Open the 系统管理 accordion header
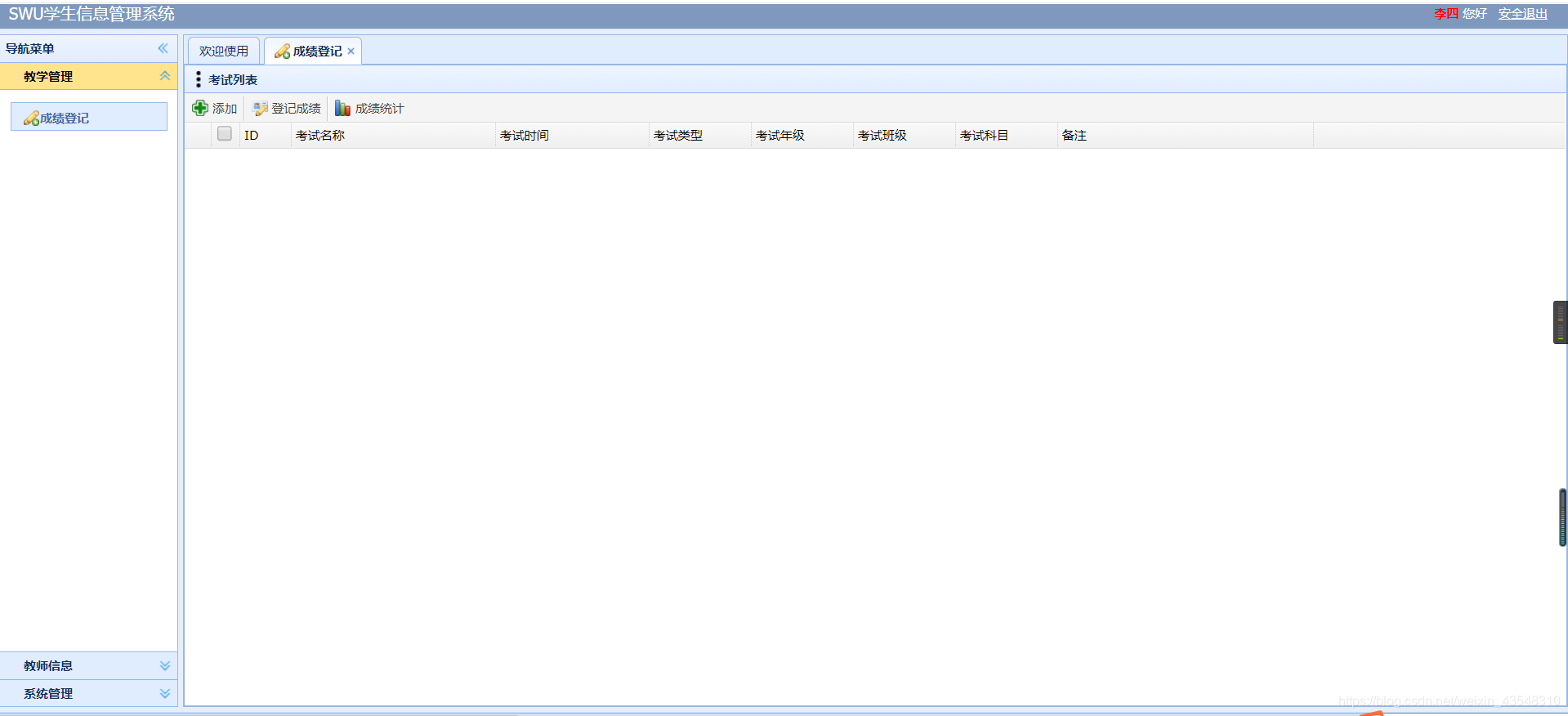 click(x=88, y=693)
